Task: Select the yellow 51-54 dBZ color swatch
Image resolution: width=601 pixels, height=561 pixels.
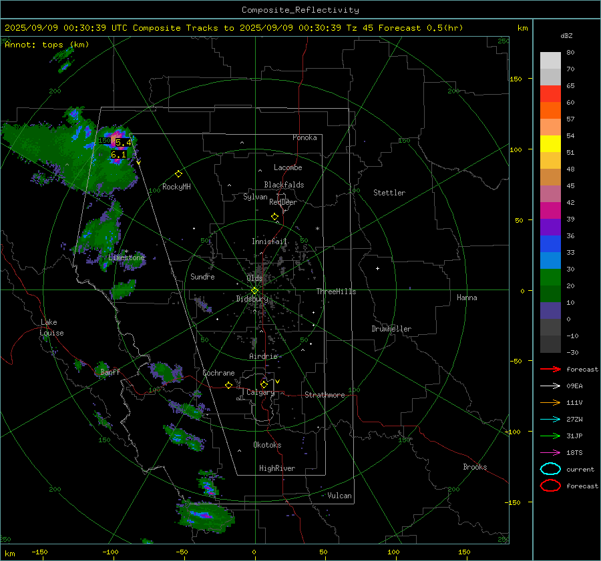Action: click(x=550, y=144)
